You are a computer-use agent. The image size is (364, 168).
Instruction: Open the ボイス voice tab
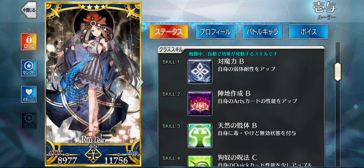tap(309, 32)
